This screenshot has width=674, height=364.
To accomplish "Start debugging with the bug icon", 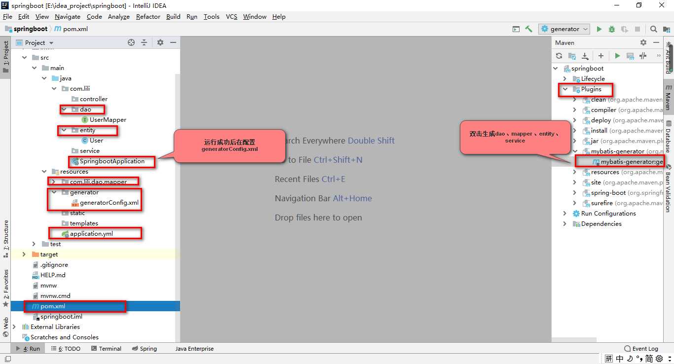I will [x=612, y=29].
